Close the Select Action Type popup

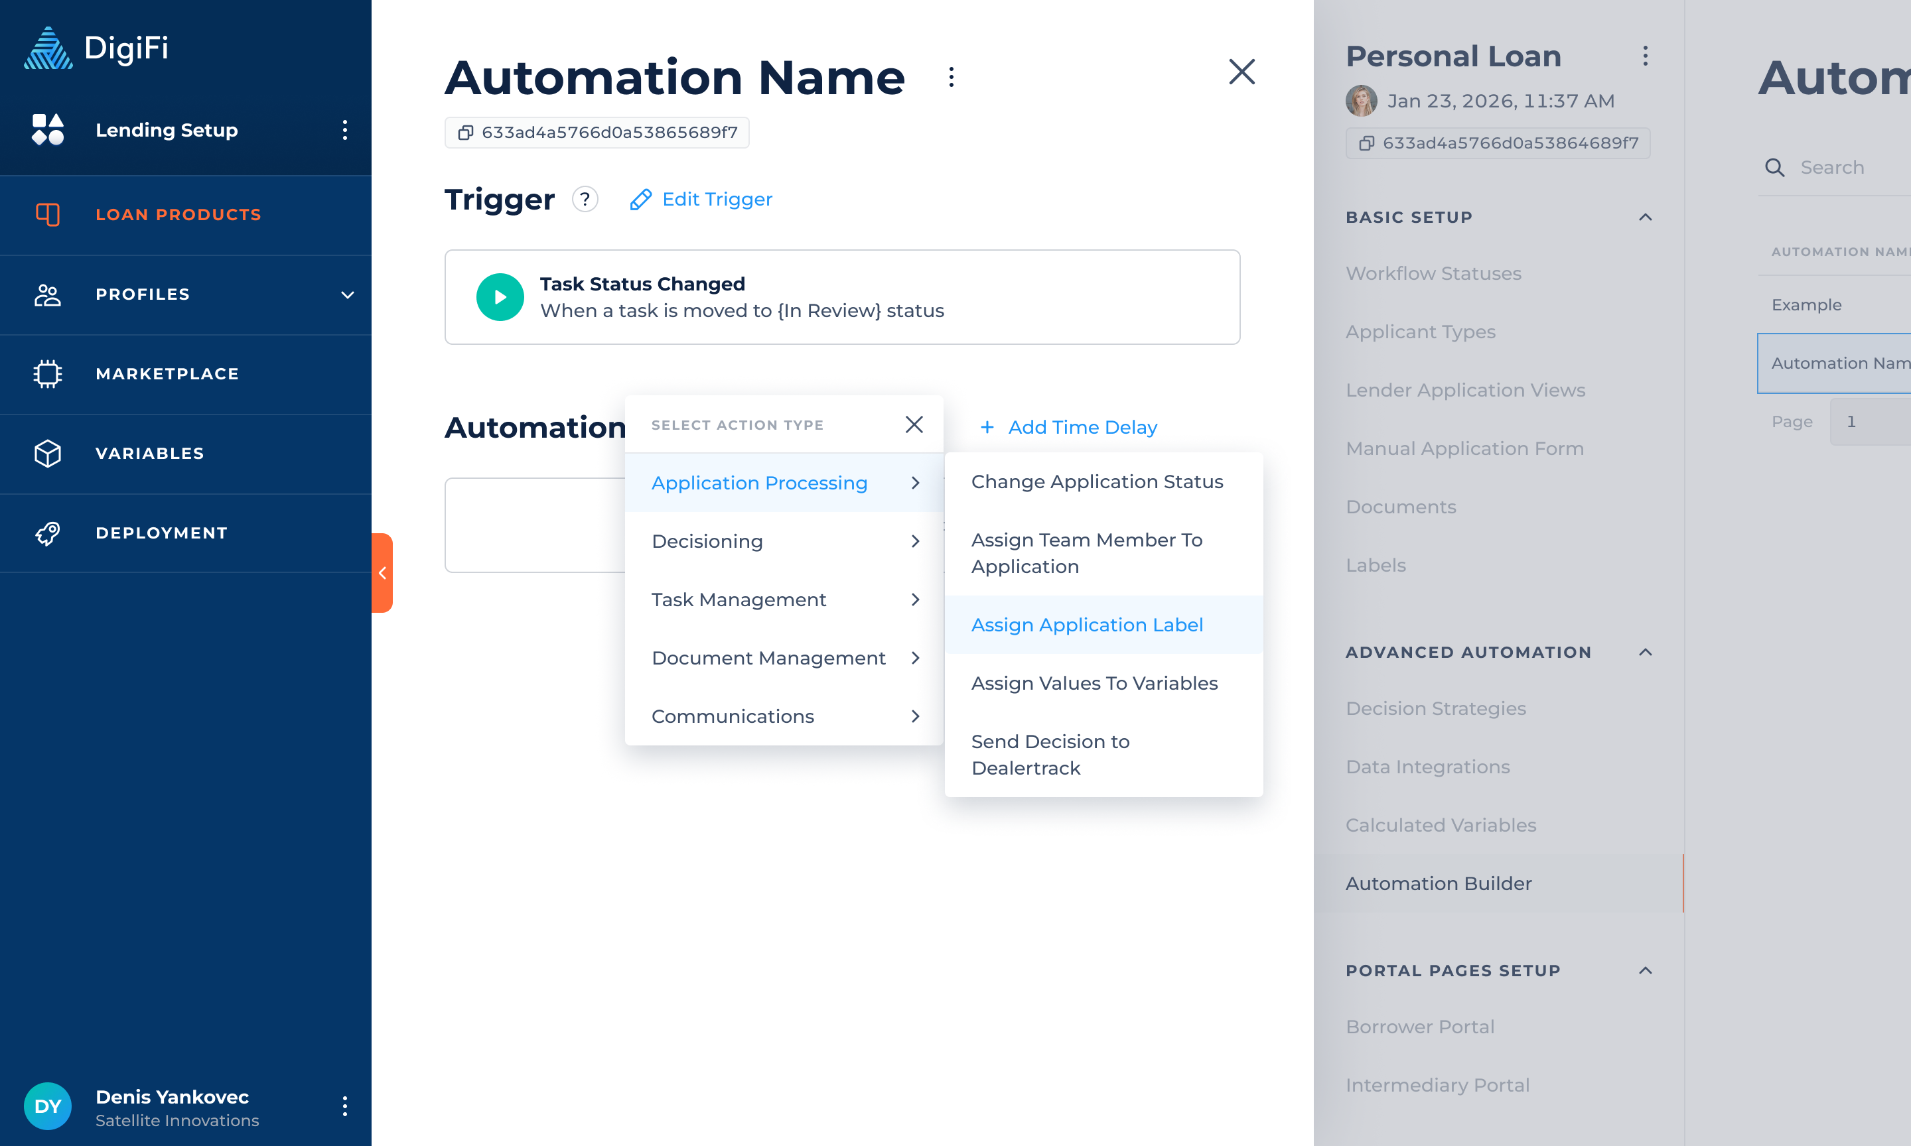coord(914,424)
